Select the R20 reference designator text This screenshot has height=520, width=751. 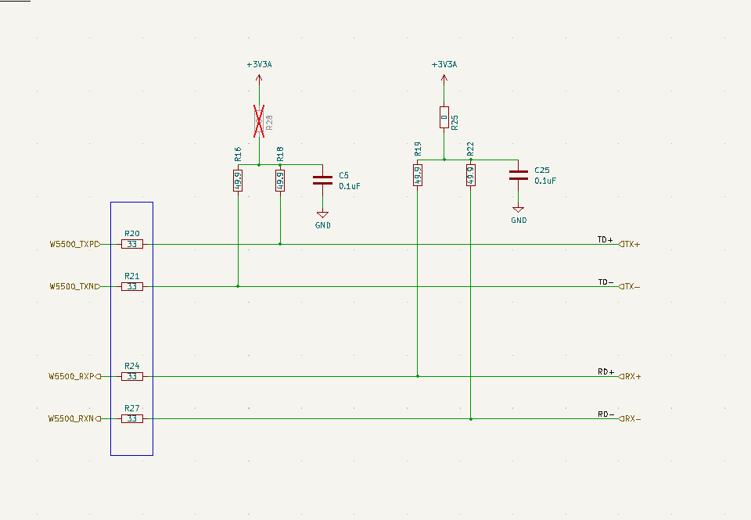point(132,234)
